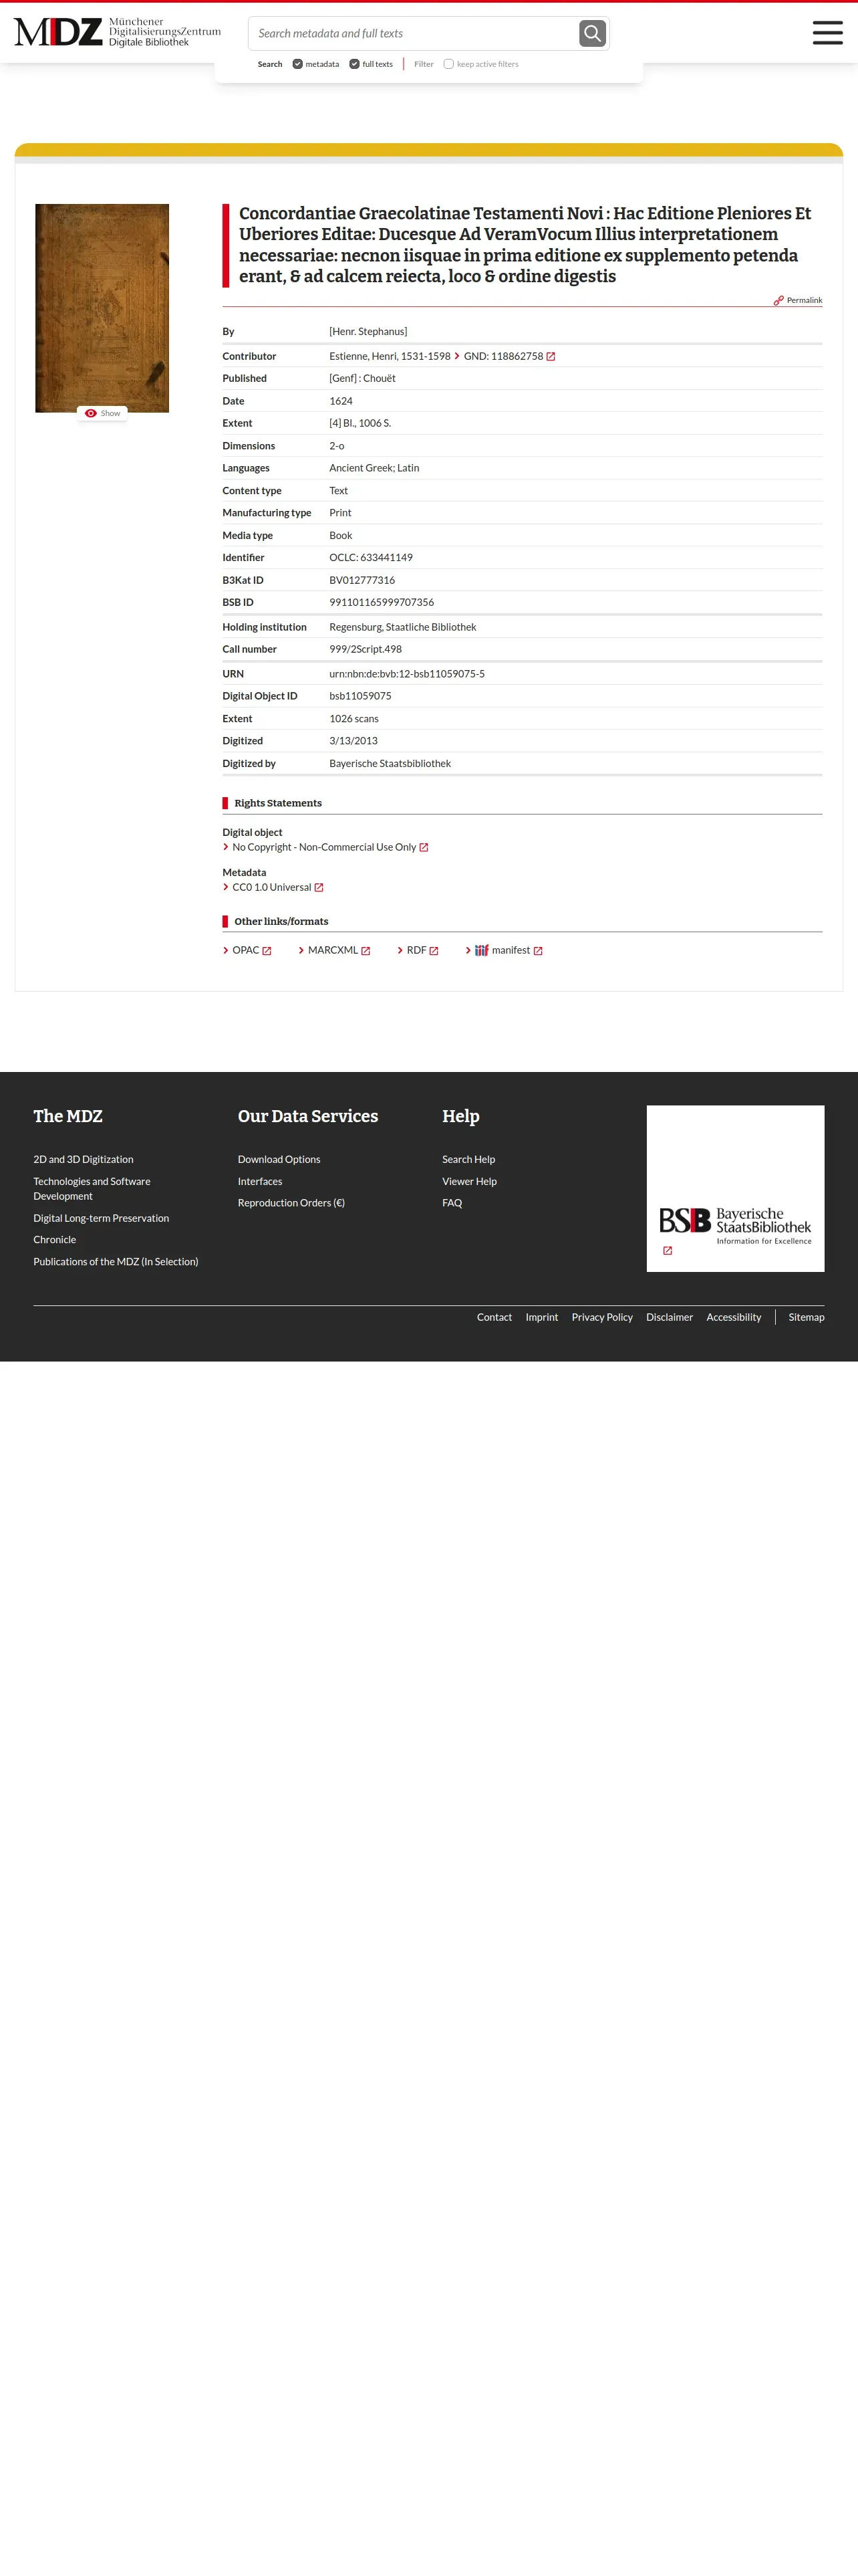This screenshot has width=858, height=2576.
Task: Open the Interfaces link
Action: 260,1181
